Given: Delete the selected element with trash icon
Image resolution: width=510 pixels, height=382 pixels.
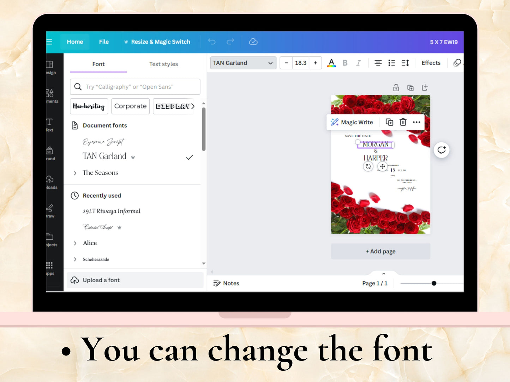Looking at the screenshot, I should (x=403, y=122).
